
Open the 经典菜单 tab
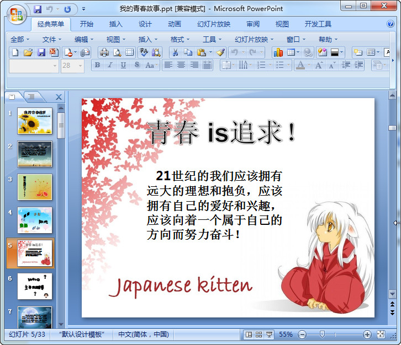click(x=51, y=24)
